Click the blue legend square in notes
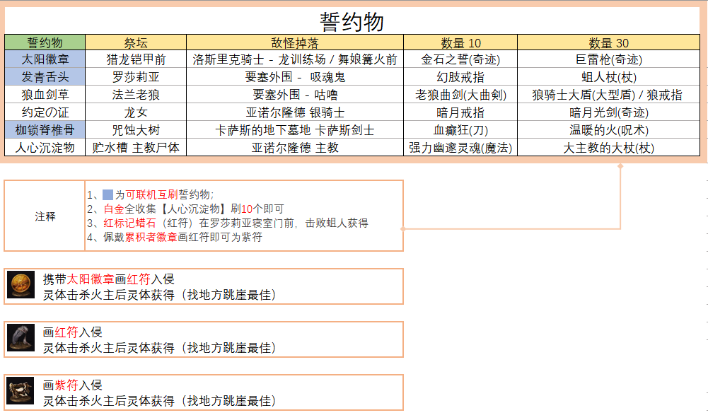The width and height of the screenshot is (708, 420). (108, 194)
